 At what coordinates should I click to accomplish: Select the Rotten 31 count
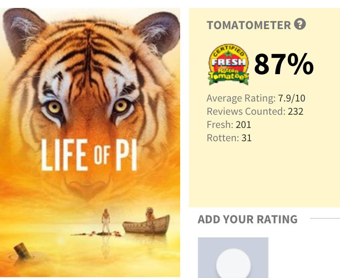pyautogui.click(x=229, y=138)
